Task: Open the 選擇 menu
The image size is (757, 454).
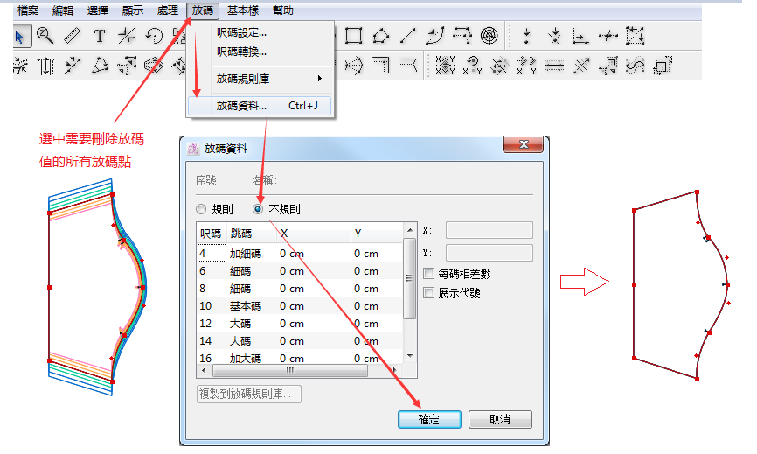Action: click(x=98, y=10)
